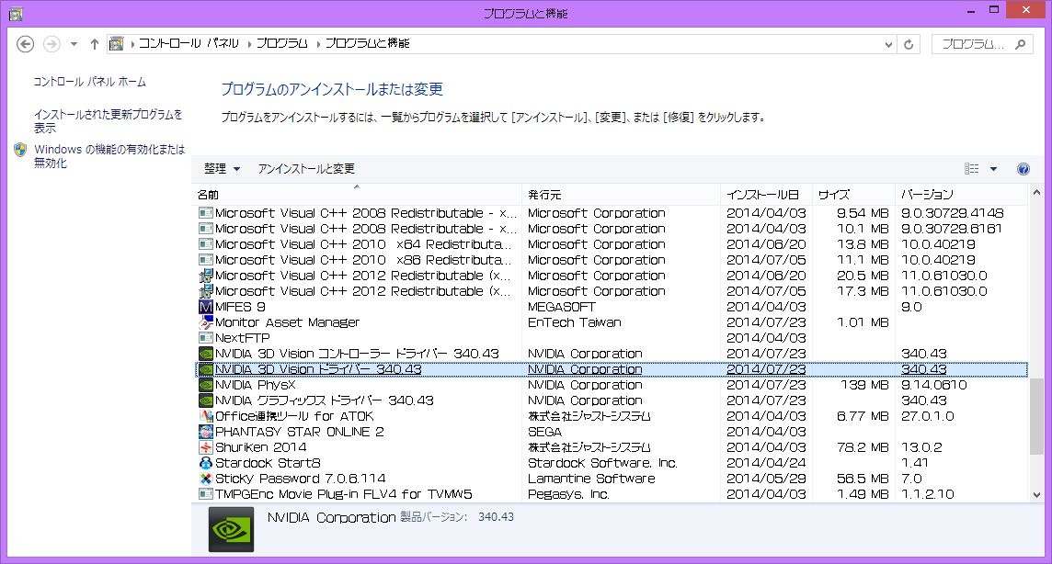The width and height of the screenshot is (1052, 564).
Task: Sort list by 発行元 column header
Action: point(621,195)
